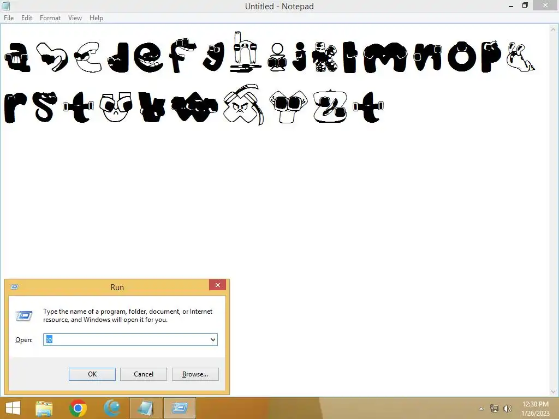This screenshot has height=419, width=559.
Task: Open File Explorer from the taskbar
Action: tap(44, 408)
